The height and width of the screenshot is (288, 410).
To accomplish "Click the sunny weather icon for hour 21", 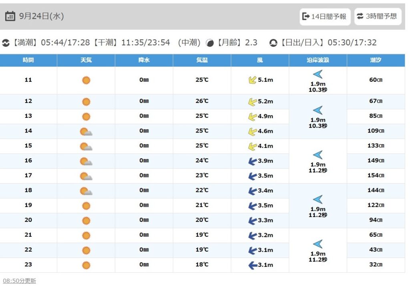I will 86,236.
